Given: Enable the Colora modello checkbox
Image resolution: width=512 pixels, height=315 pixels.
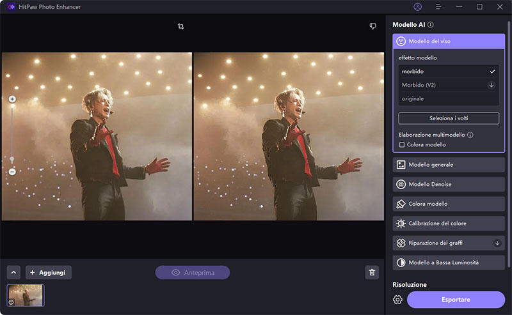Looking at the screenshot, I should (x=402, y=145).
